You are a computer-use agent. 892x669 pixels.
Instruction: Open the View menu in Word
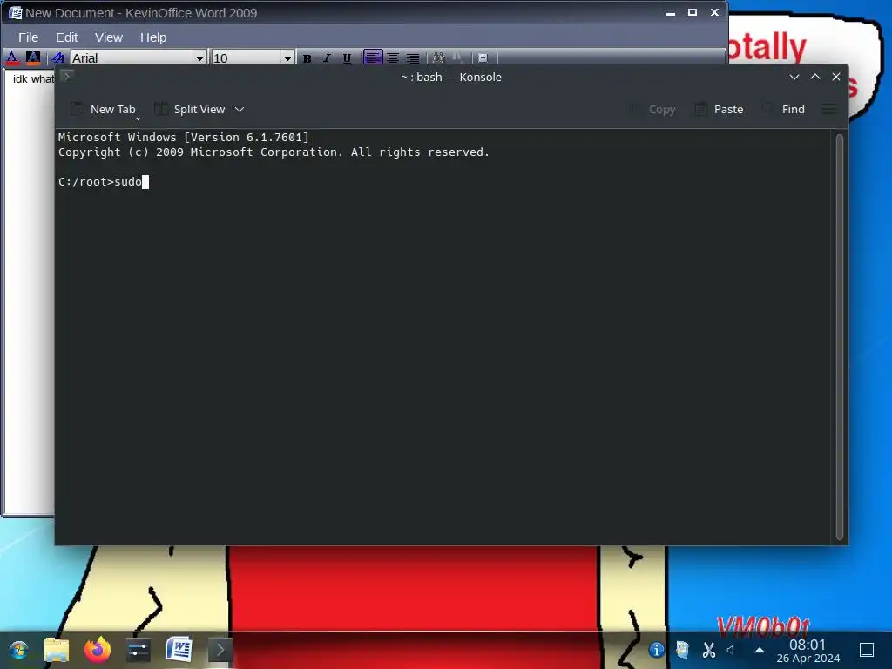[109, 37]
